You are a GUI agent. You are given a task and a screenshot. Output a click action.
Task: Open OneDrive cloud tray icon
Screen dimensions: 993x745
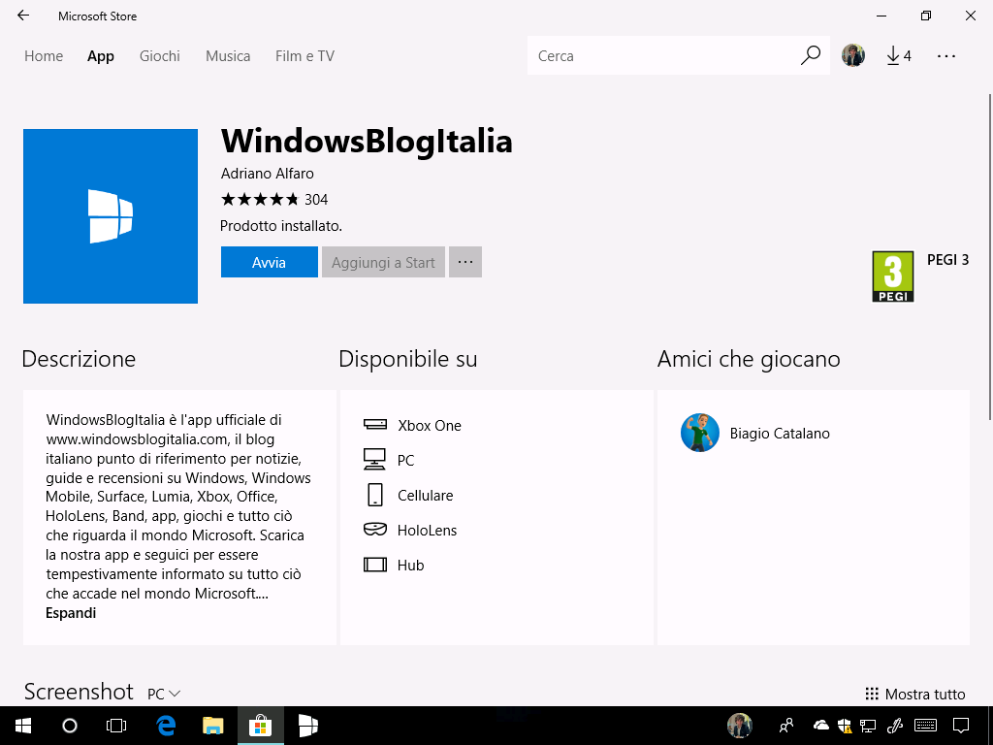click(x=820, y=726)
